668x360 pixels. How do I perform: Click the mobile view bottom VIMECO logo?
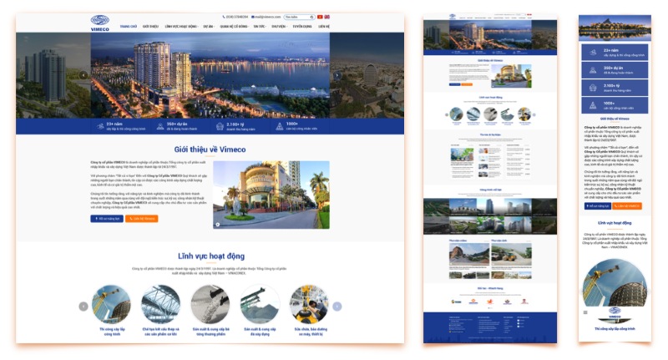click(x=615, y=313)
